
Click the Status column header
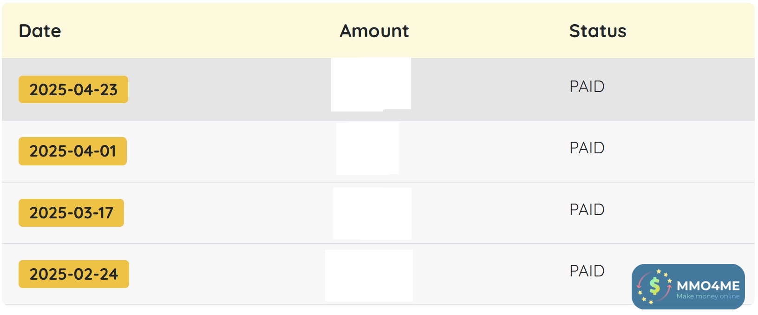[598, 31]
